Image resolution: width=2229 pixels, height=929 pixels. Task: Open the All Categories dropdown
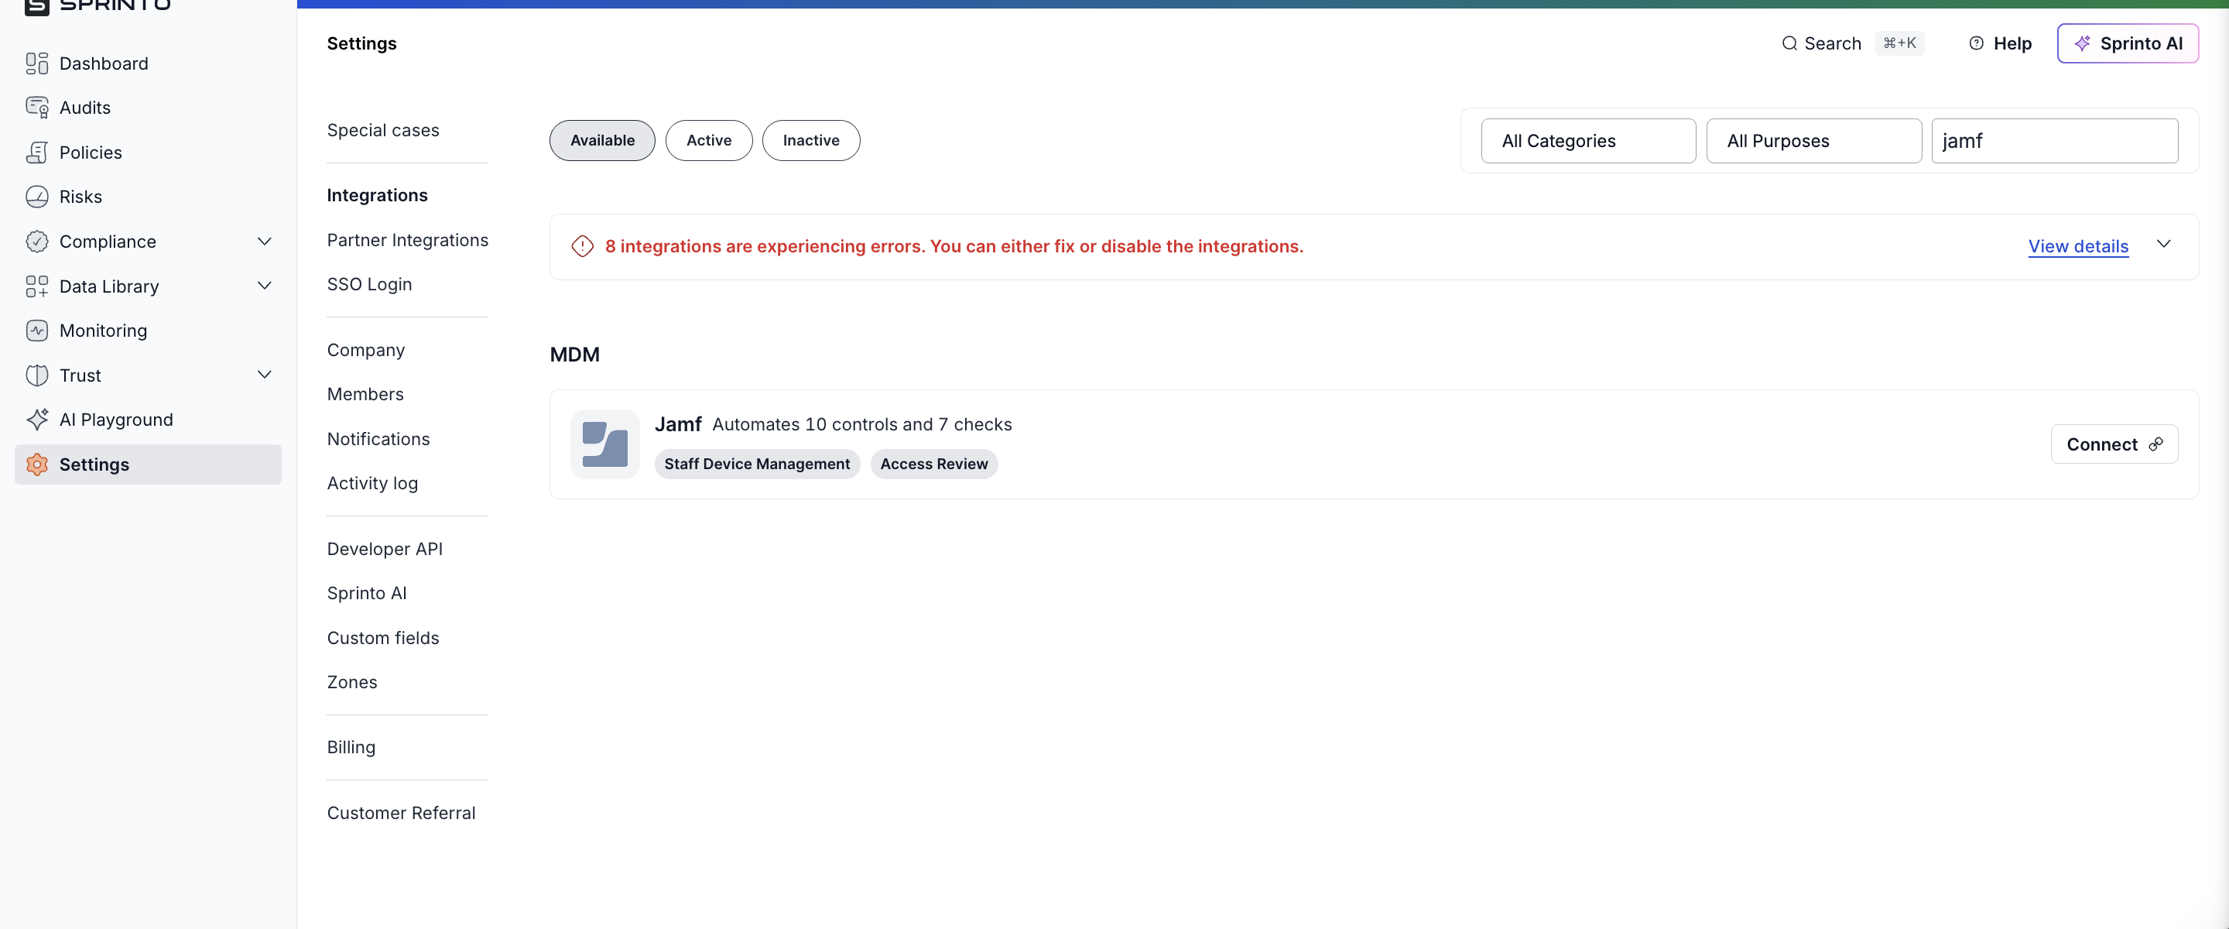[x=1587, y=141]
